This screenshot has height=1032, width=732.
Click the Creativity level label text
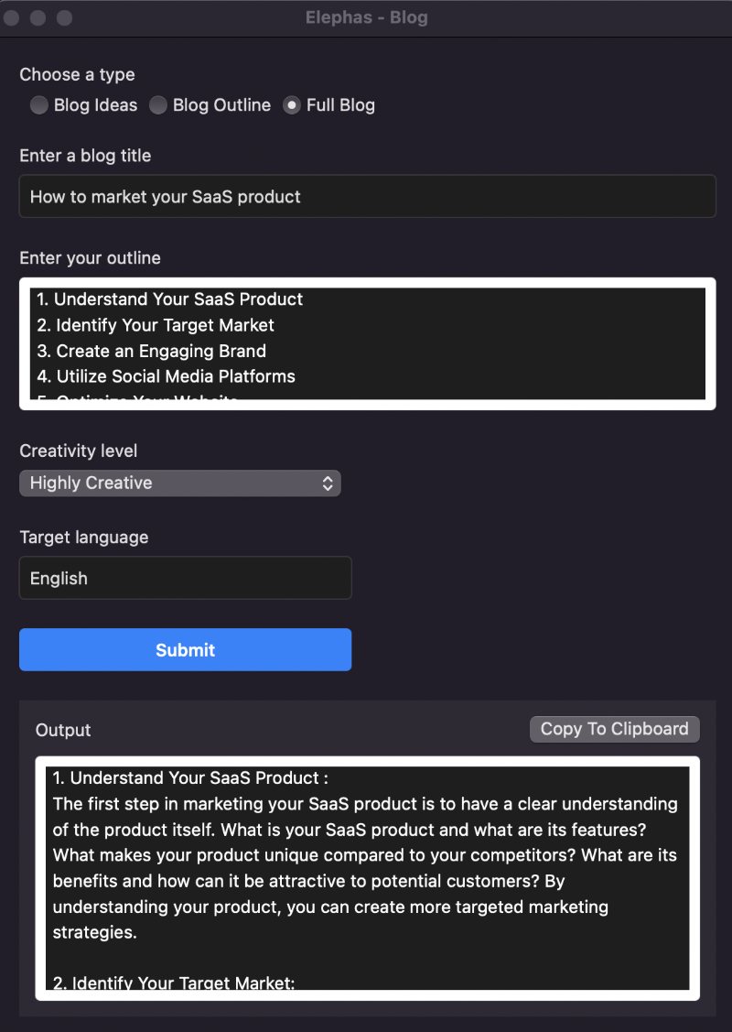pos(79,451)
